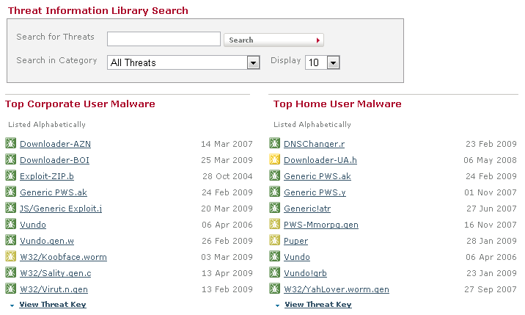Open the W32/Virut.n.gen threat link
Viewport: 525px width, 315px height.
coord(54,289)
